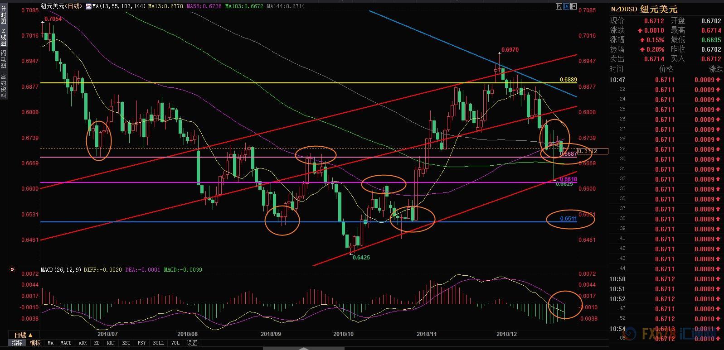This screenshot has height=350, width=724.
Task: Apply the KD indicator
Action: 97,343
